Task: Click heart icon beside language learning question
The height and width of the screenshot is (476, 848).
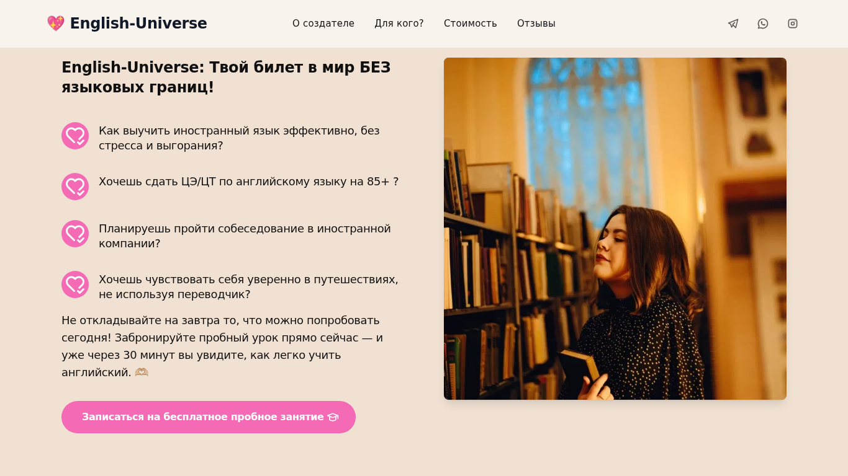Action: [75, 136]
